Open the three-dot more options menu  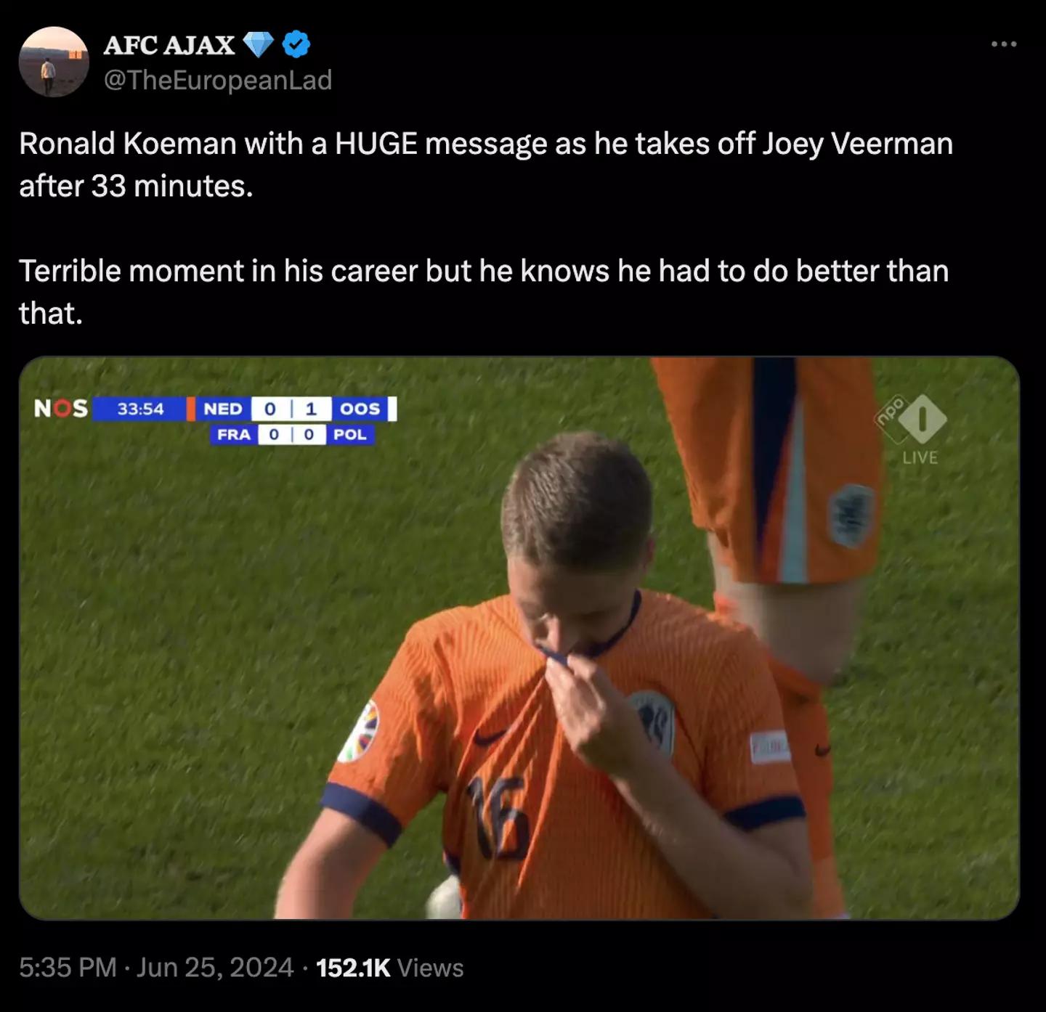(1004, 44)
